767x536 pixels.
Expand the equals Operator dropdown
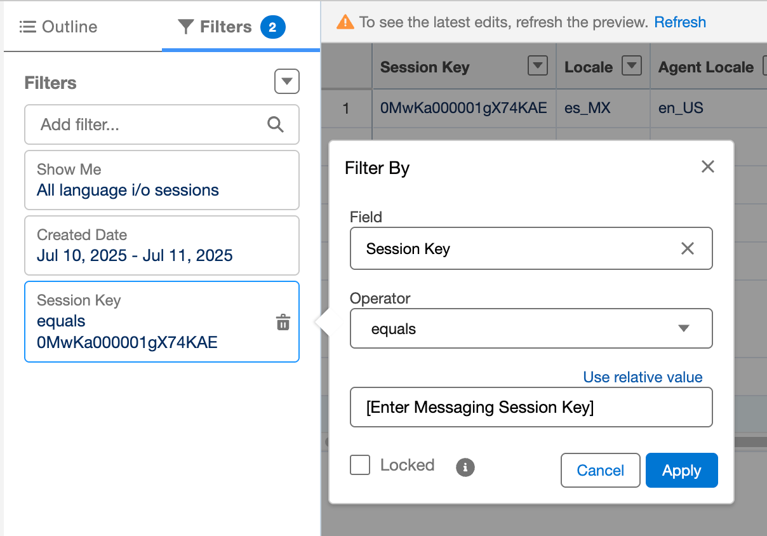pyautogui.click(x=531, y=328)
